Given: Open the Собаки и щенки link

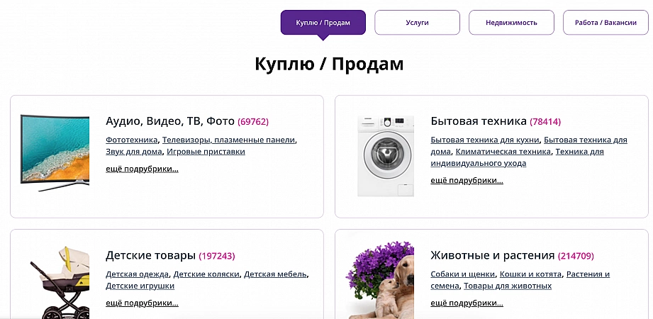Looking at the screenshot, I should pyautogui.click(x=462, y=274).
